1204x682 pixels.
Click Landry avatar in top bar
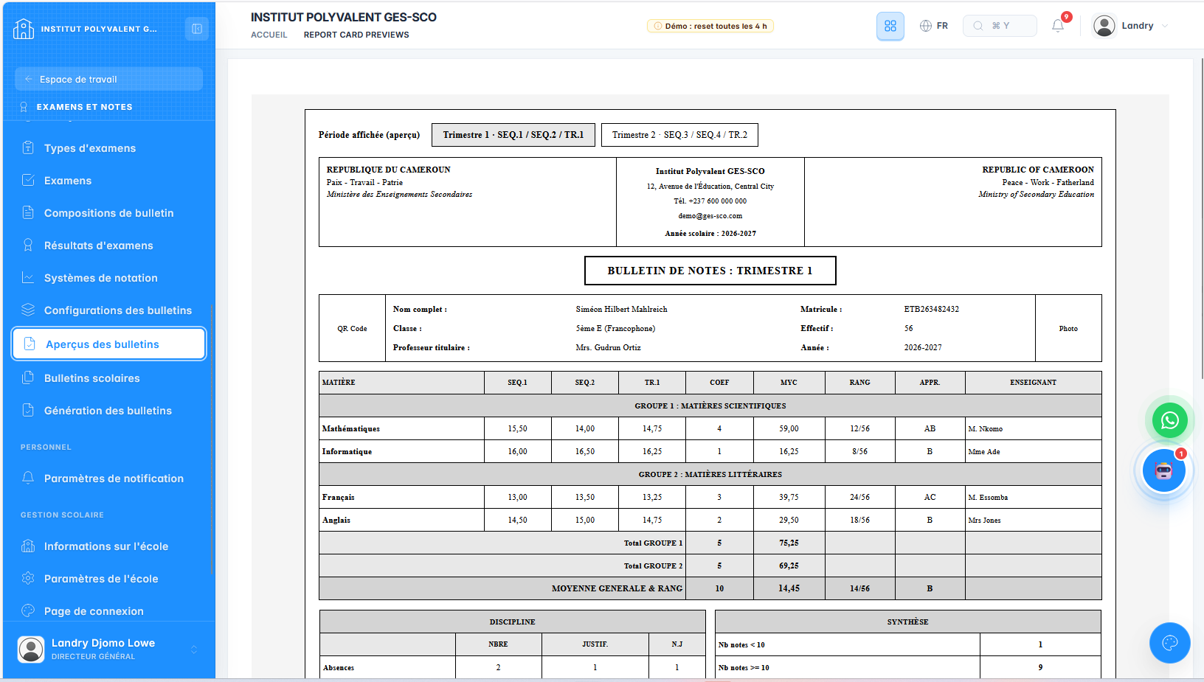[x=1104, y=26]
